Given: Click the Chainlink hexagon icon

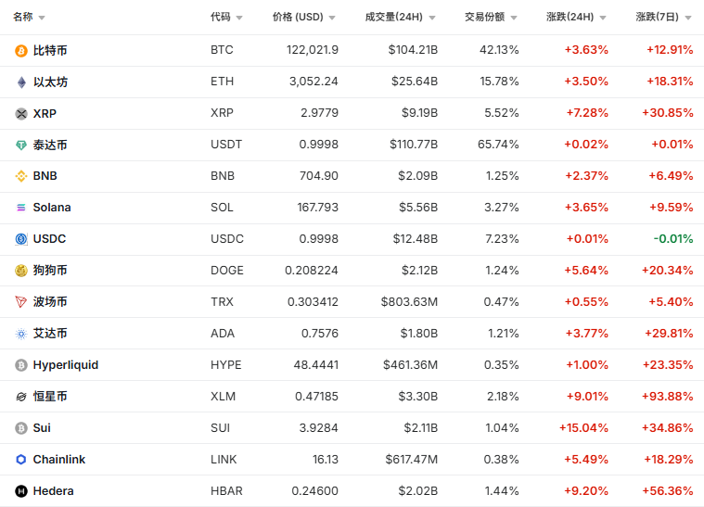Looking at the screenshot, I should click(x=21, y=460).
